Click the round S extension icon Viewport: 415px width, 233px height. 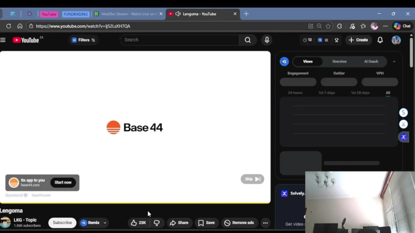tap(403, 113)
